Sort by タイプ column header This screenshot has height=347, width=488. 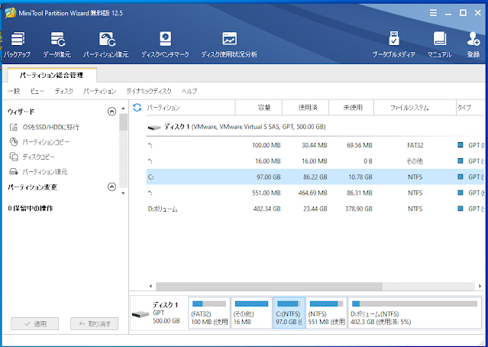tap(470, 108)
